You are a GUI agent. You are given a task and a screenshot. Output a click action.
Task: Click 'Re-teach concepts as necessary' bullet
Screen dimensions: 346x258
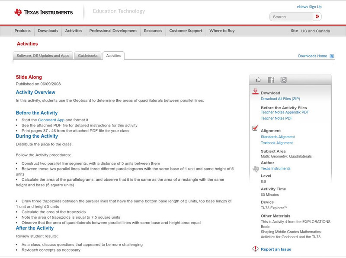coord(51,250)
